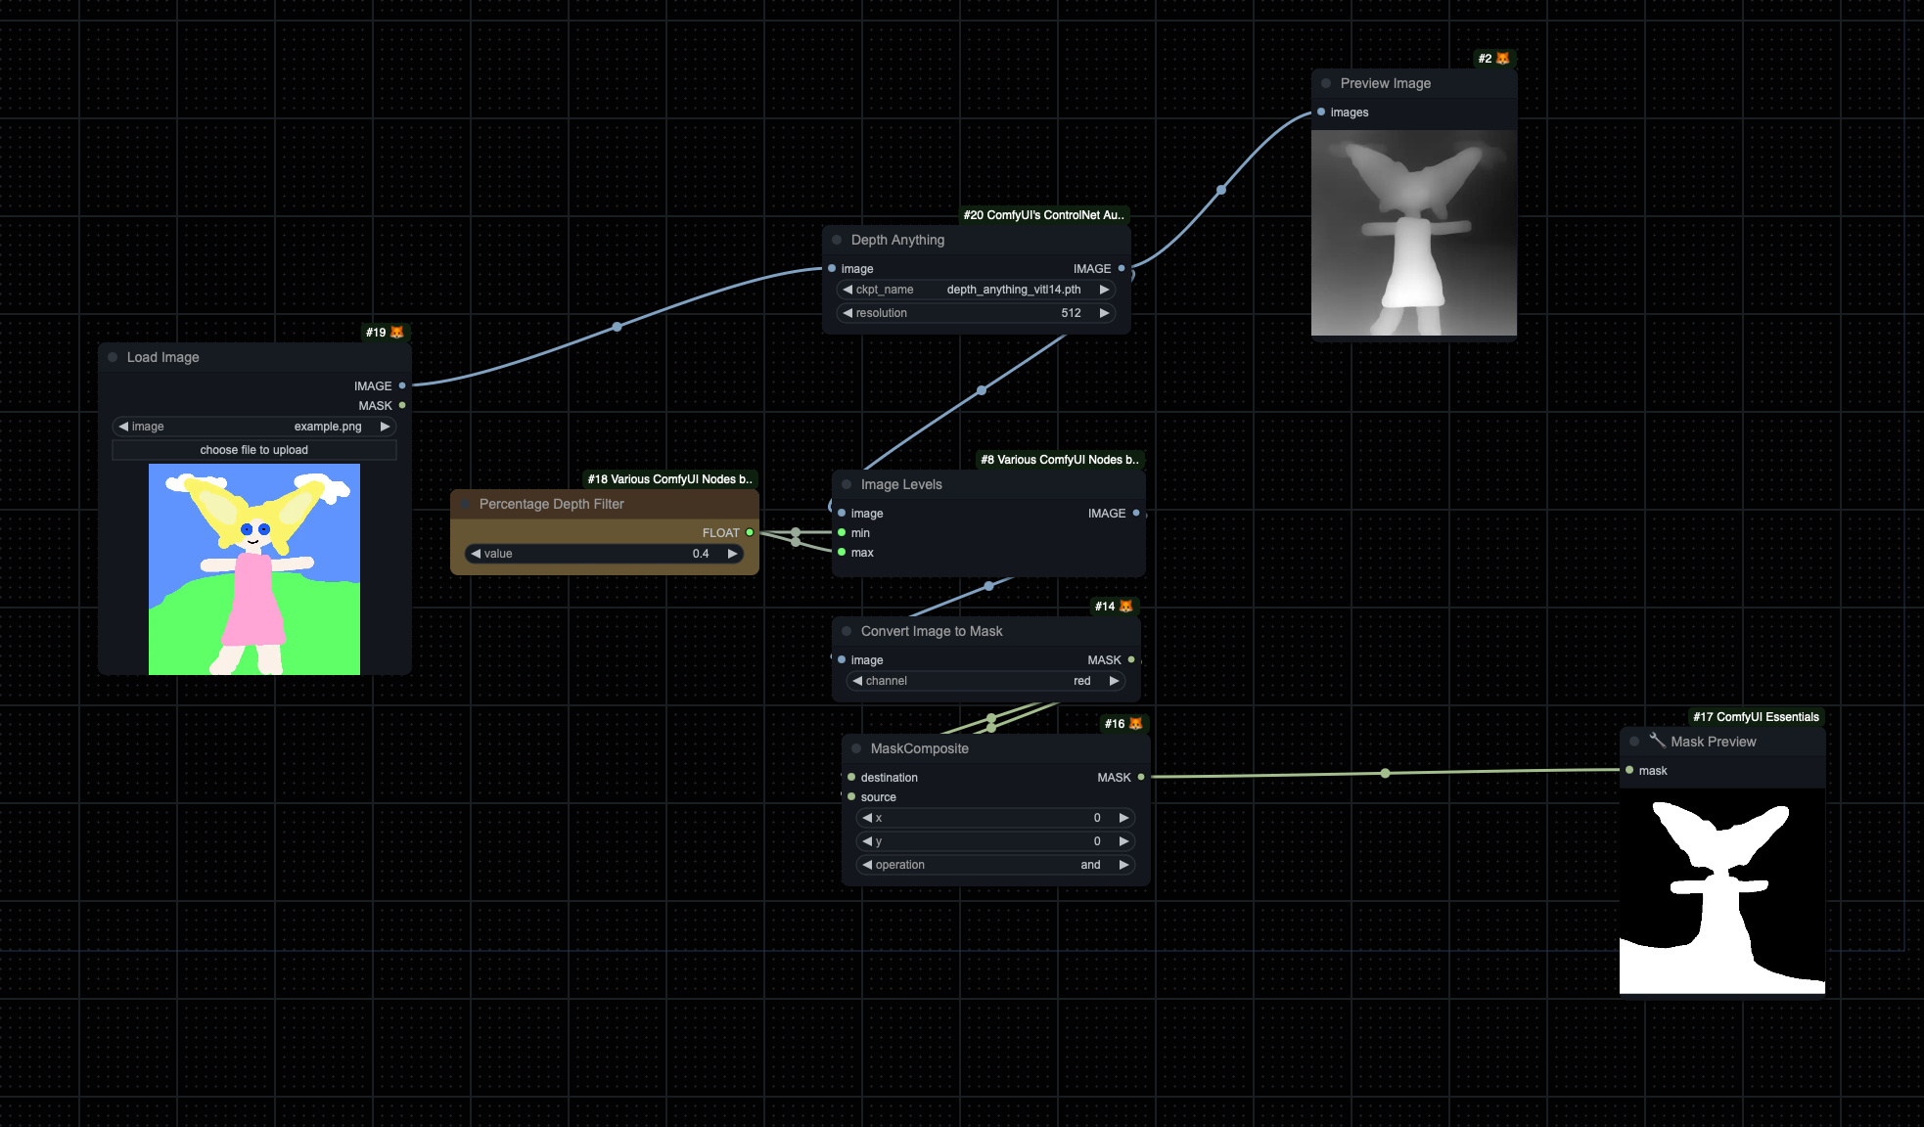Increase the value on Percentage Depth Filter
Image resolution: width=1924 pixels, height=1127 pixels.
733,554
